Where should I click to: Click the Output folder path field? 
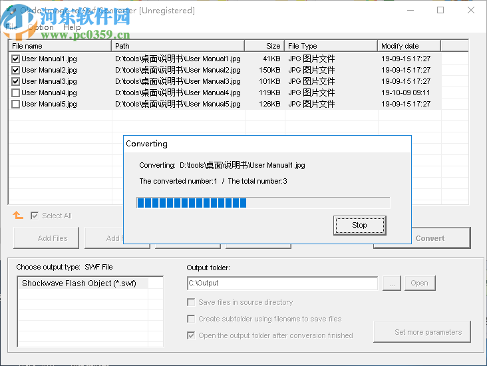(x=282, y=283)
